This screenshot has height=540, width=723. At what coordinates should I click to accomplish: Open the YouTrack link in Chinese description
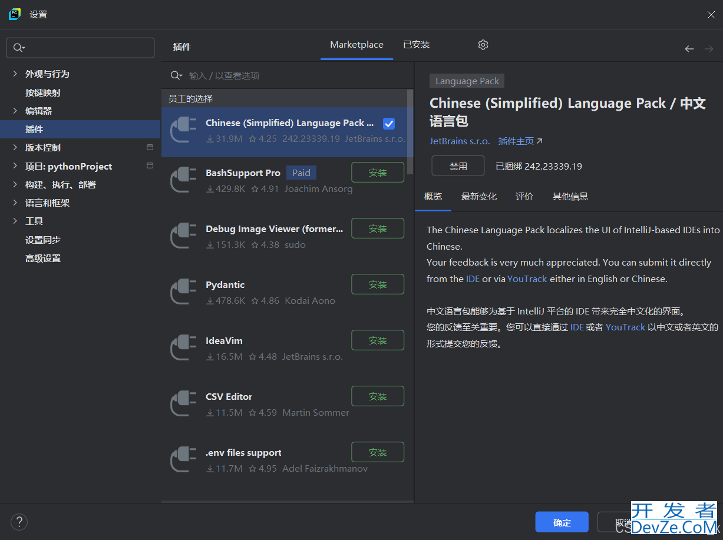pyautogui.click(x=625, y=327)
